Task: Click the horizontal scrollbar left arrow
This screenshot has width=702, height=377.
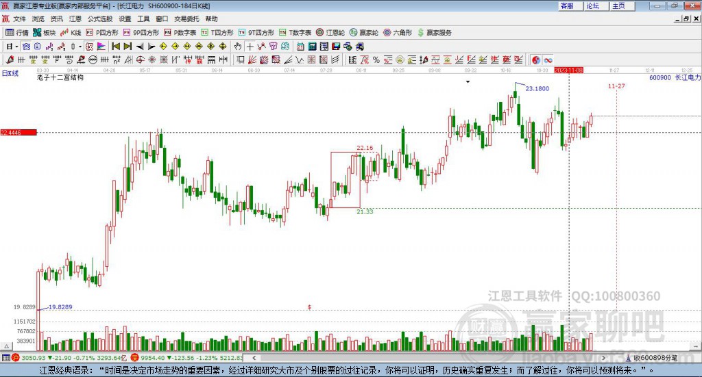Action: (254, 358)
